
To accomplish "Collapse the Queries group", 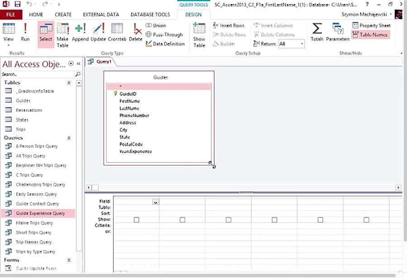I will coord(69,138).
